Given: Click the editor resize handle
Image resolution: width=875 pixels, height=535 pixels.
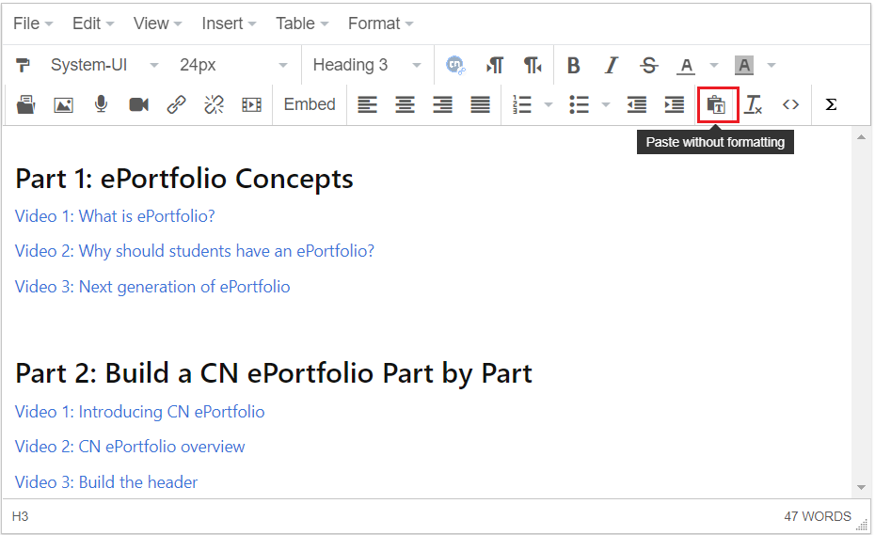Looking at the screenshot, I should click(x=863, y=525).
